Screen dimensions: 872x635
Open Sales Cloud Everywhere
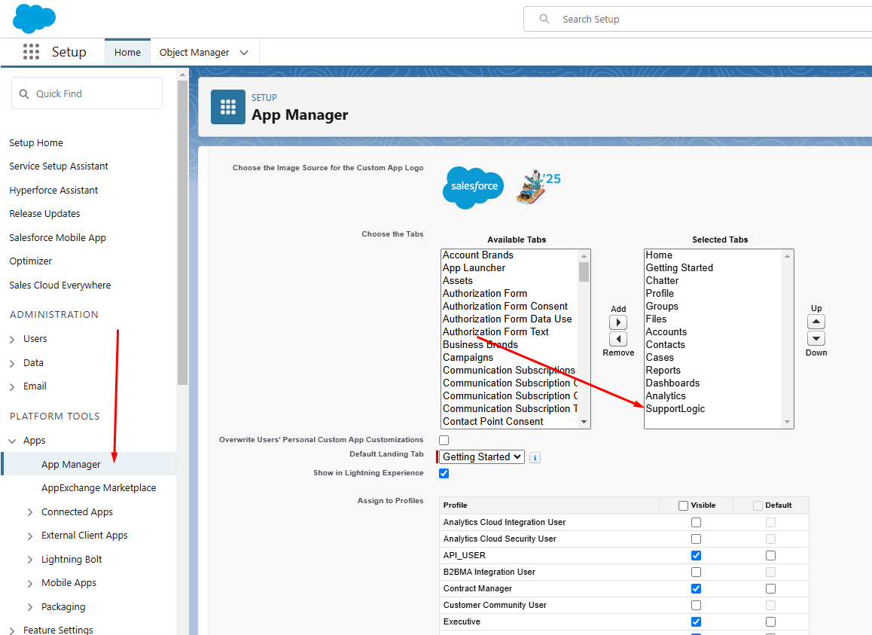tap(60, 285)
